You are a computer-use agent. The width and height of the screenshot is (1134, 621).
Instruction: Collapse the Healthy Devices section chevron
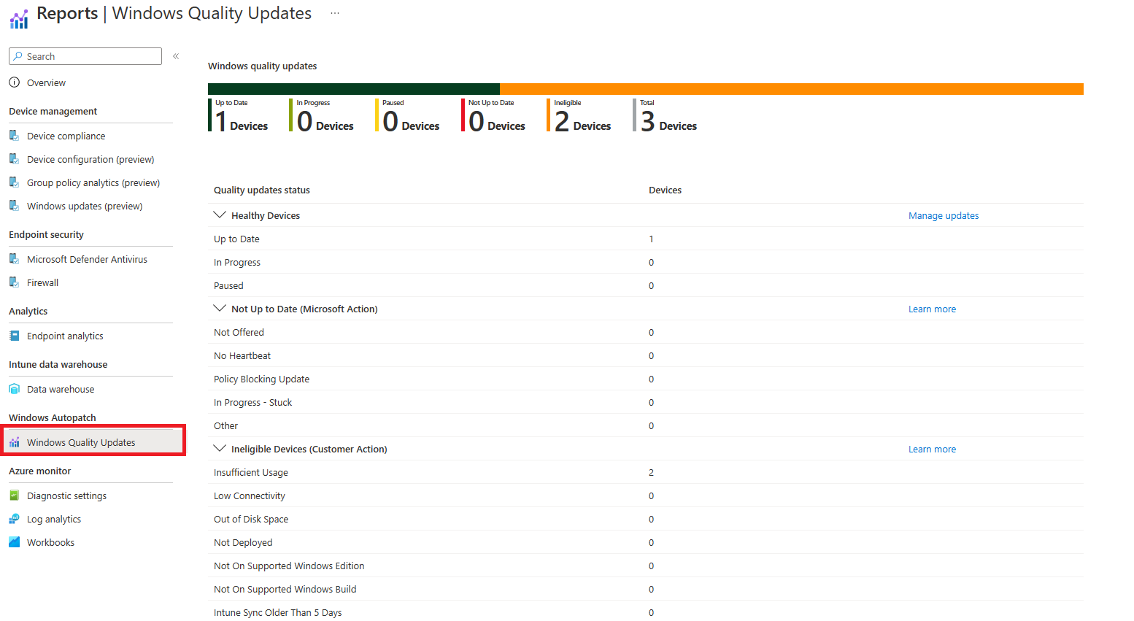(x=219, y=215)
